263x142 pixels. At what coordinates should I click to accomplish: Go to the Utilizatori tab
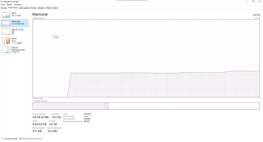coord(41,8)
